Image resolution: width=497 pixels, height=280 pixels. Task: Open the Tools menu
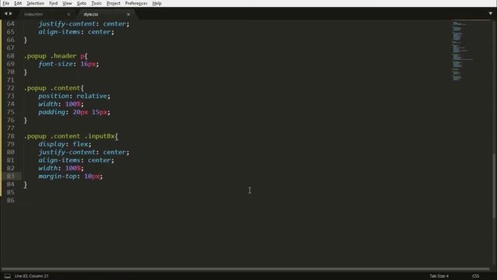96,3
